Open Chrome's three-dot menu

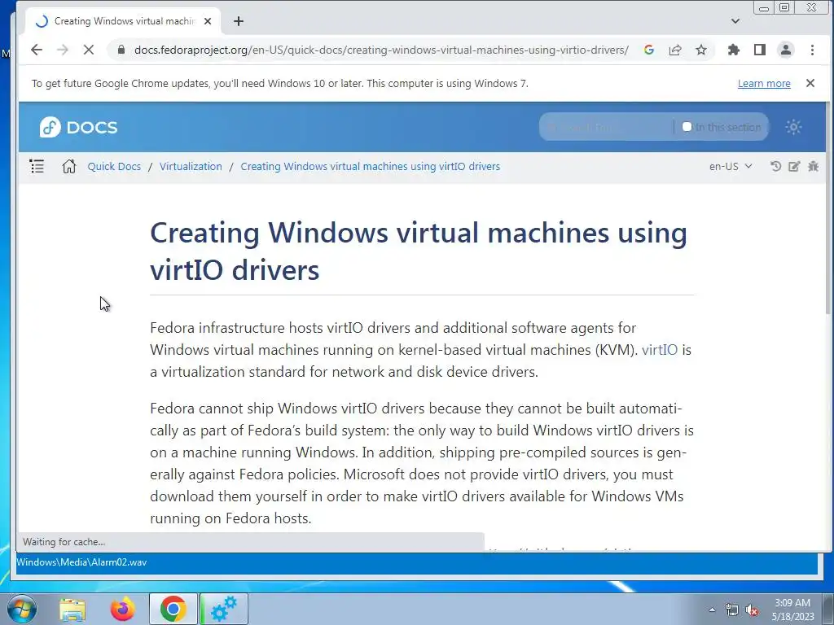pyautogui.click(x=812, y=50)
